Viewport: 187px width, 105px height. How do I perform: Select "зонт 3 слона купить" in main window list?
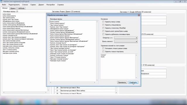pyautogui.click(x=10, y=50)
